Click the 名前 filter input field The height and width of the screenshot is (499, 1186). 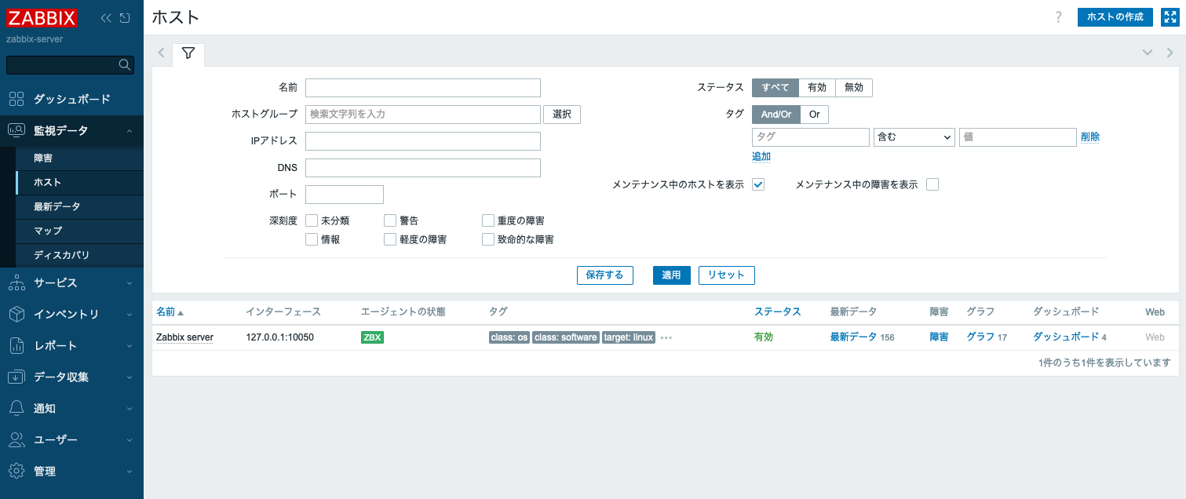coord(423,88)
